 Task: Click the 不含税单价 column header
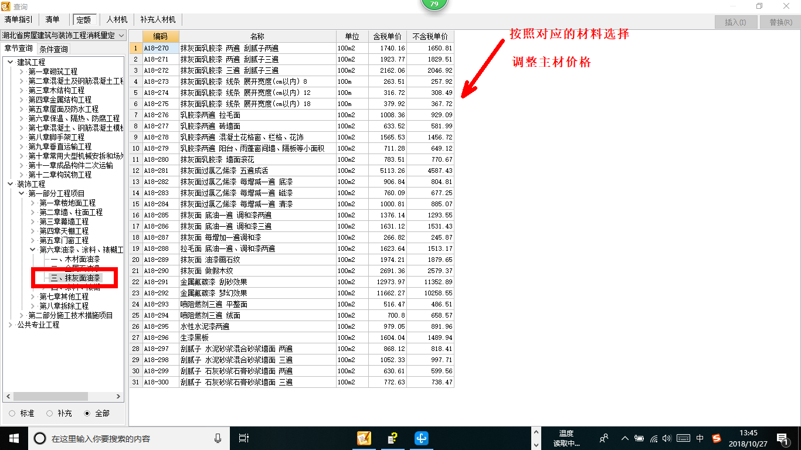click(430, 36)
